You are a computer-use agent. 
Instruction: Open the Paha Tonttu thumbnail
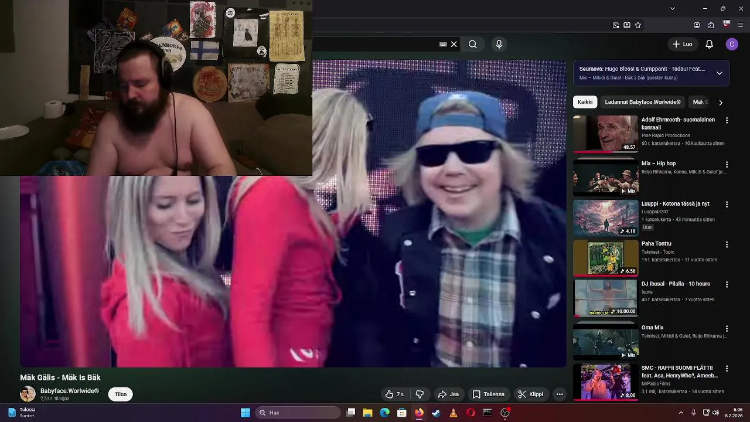(605, 258)
